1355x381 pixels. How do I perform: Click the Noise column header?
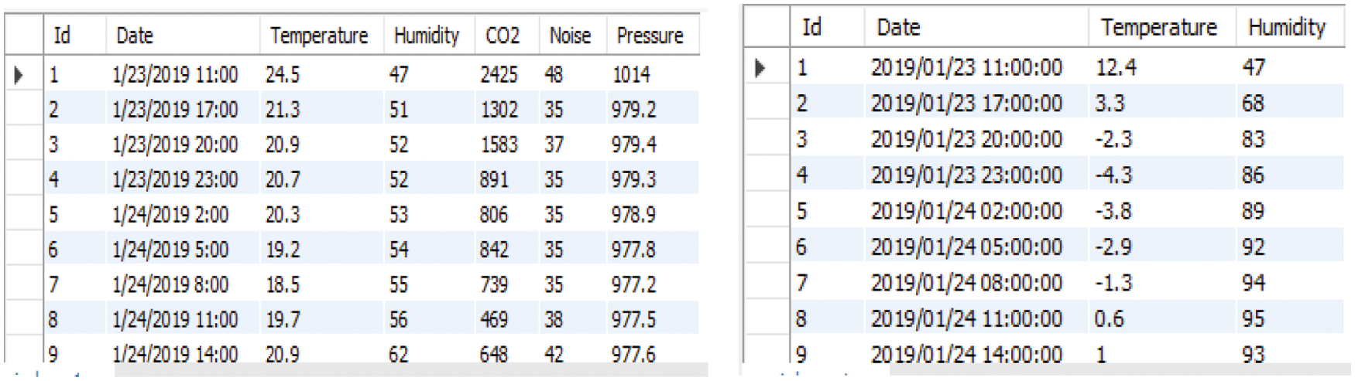[x=570, y=36]
